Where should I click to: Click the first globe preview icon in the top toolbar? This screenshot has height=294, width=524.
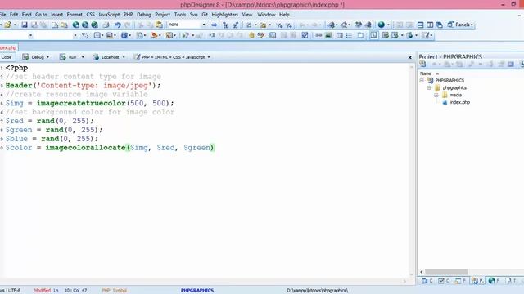click(76, 24)
